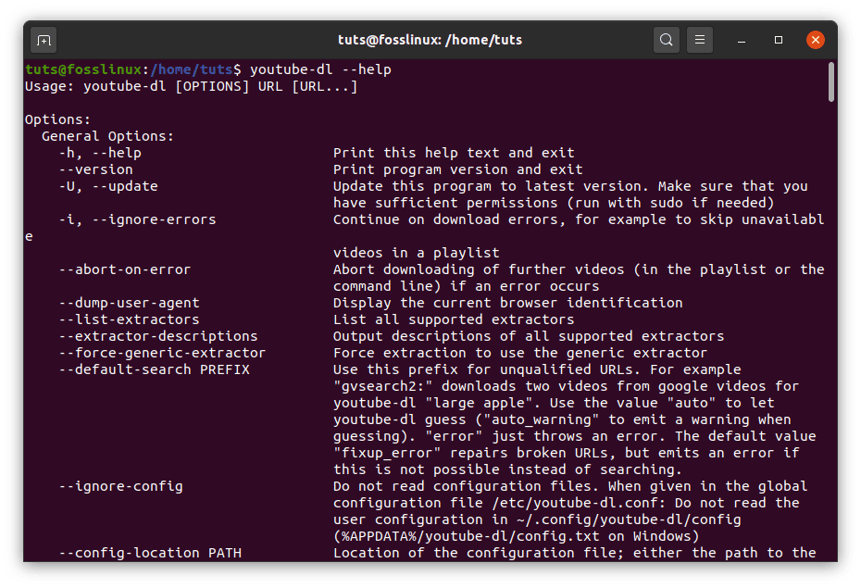Click 'Abort downloading of further videos' line
Viewport: 861px width, 588px height.
pos(579,269)
